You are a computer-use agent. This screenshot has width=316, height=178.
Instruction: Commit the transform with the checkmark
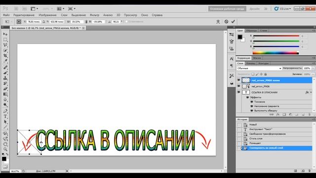233,21
